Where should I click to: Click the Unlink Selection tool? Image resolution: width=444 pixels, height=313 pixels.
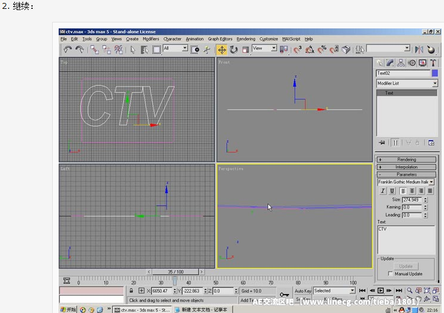[107, 50]
